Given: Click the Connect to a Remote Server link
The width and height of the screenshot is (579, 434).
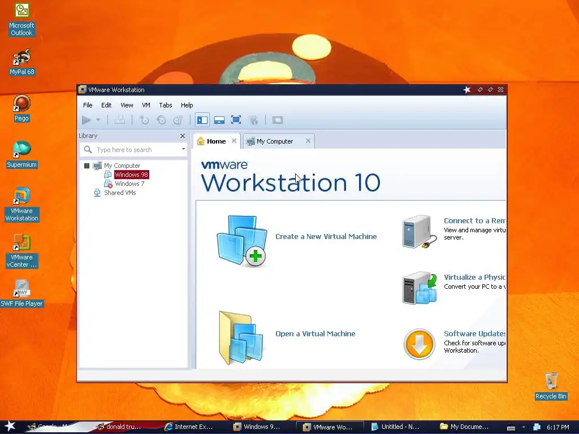Looking at the screenshot, I should (474, 221).
